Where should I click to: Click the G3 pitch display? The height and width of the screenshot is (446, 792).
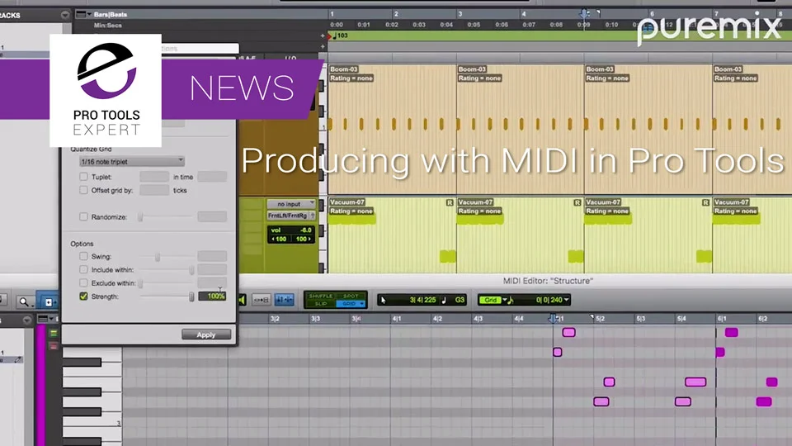point(460,300)
